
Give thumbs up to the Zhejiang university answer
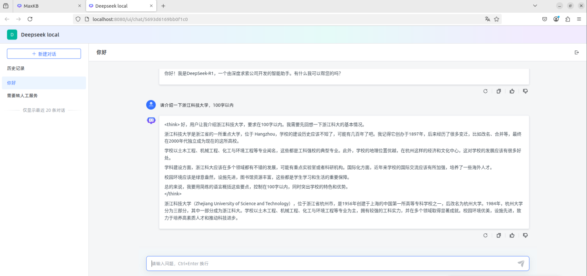click(512, 236)
